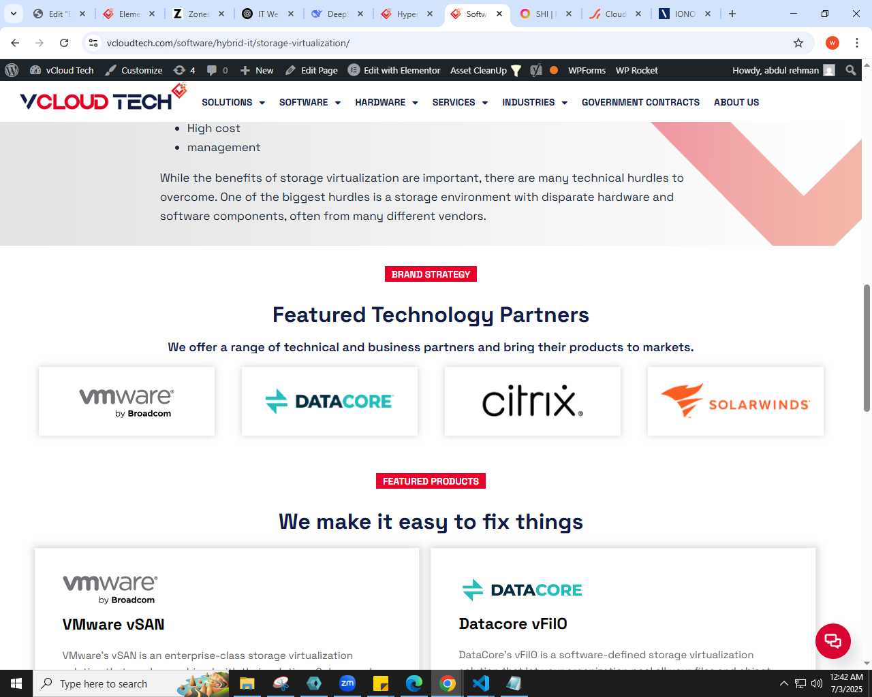Click the browser forward arrow

[40, 43]
